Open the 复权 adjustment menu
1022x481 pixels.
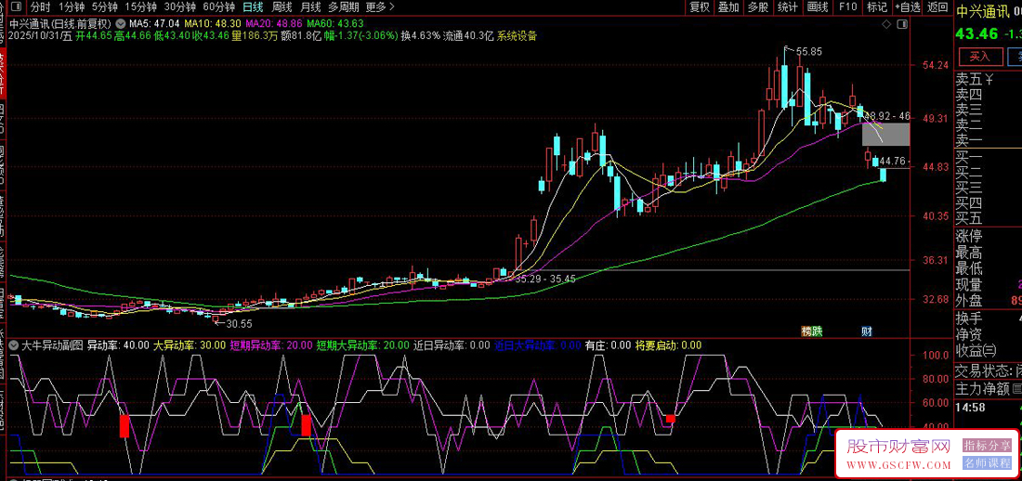(700, 7)
